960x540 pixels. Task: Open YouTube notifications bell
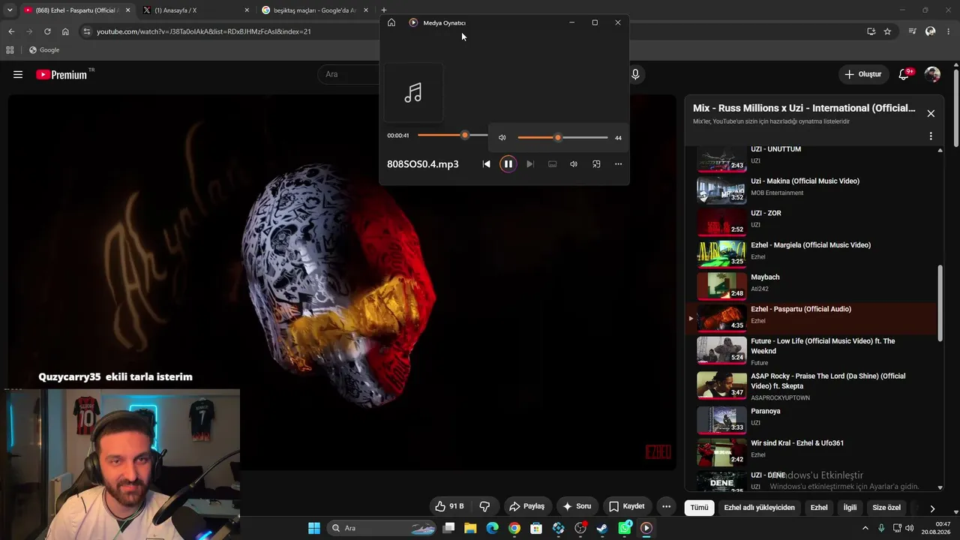[x=904, y=74]
